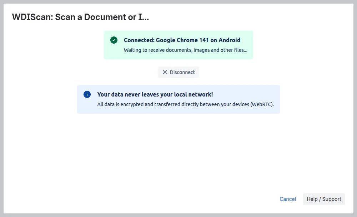Click the word Android in status heading
The image size is (357, 217).
coord(229,40)
